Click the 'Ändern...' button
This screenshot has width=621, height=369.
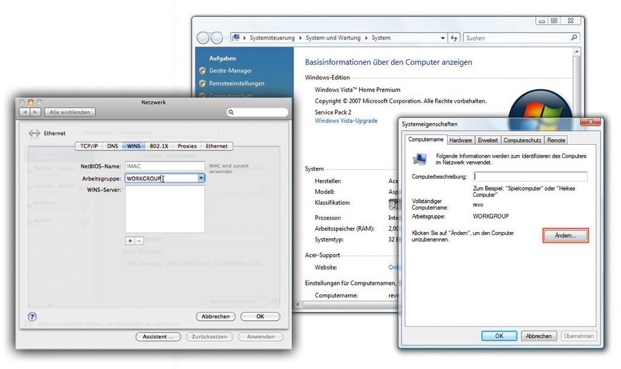565,235
